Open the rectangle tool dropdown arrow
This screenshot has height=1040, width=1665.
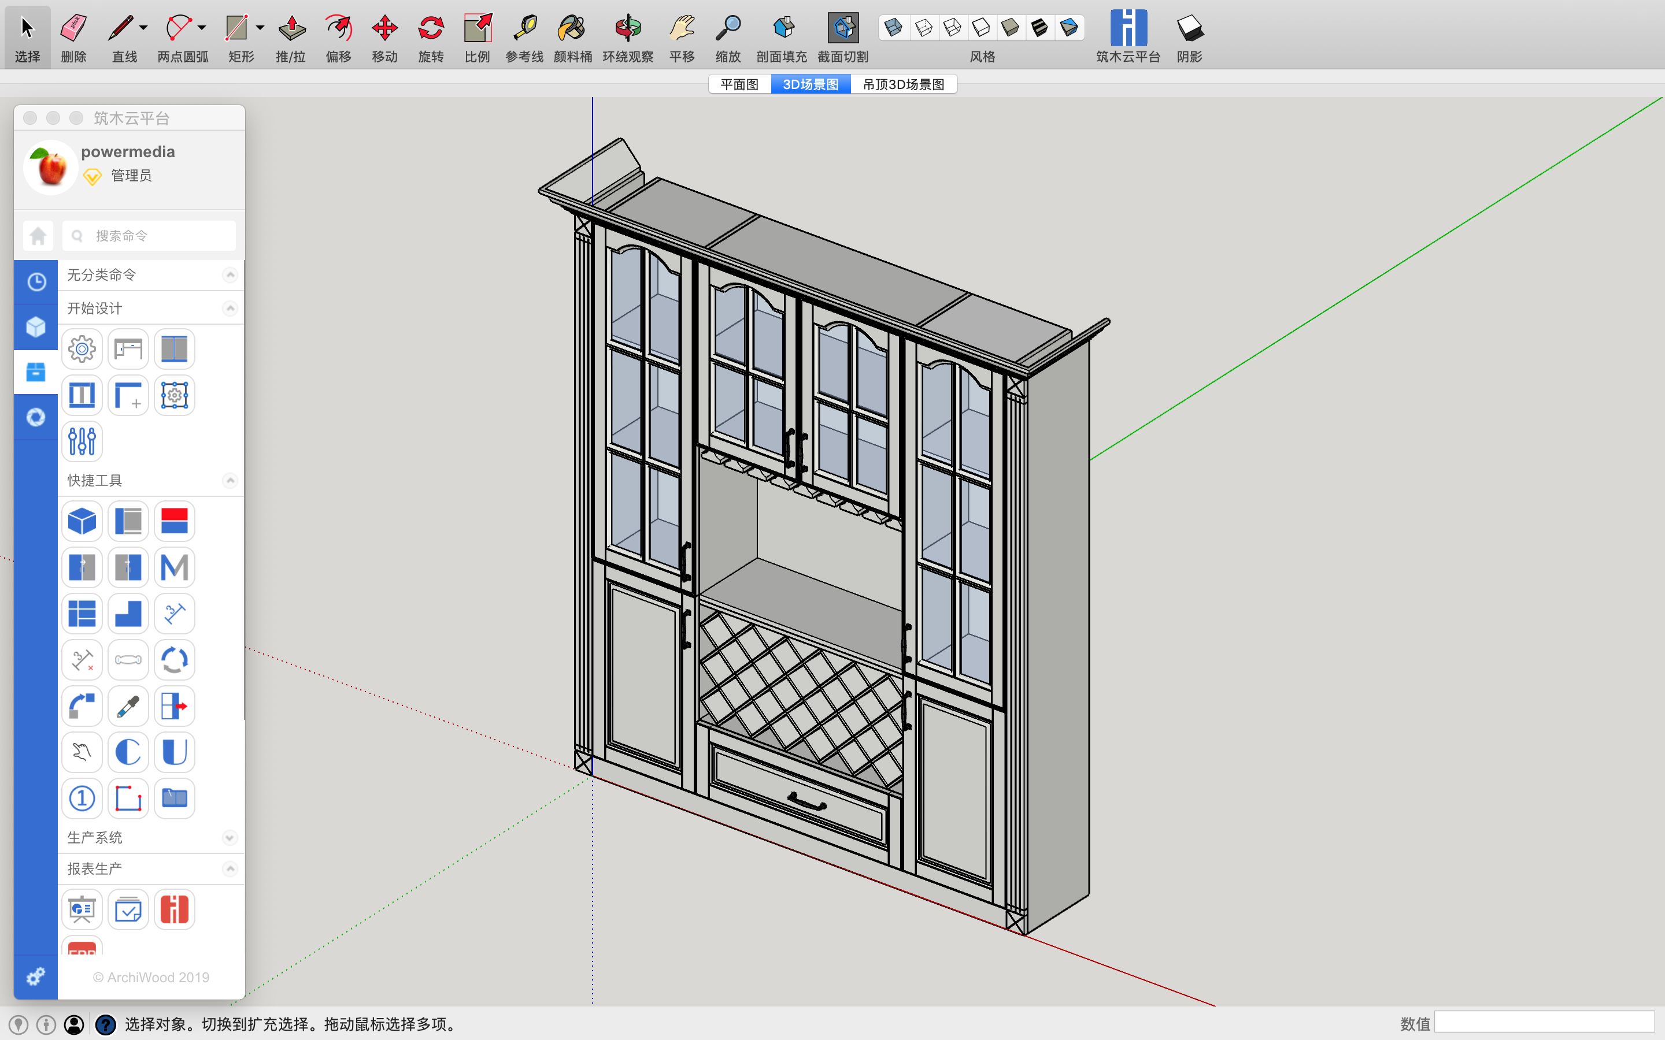(x=260, y=28)
